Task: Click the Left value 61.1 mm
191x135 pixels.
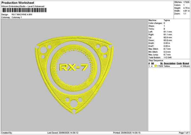Action: click(168, 32)
